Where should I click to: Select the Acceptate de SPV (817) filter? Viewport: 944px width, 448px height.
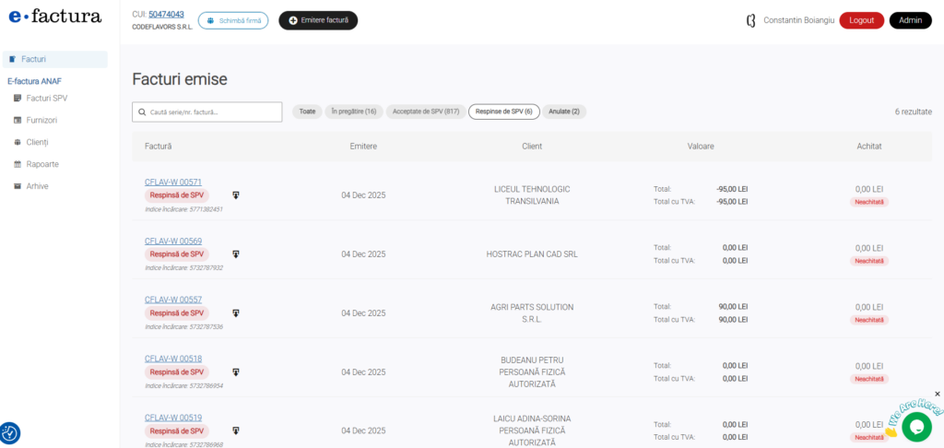[425, 112]
